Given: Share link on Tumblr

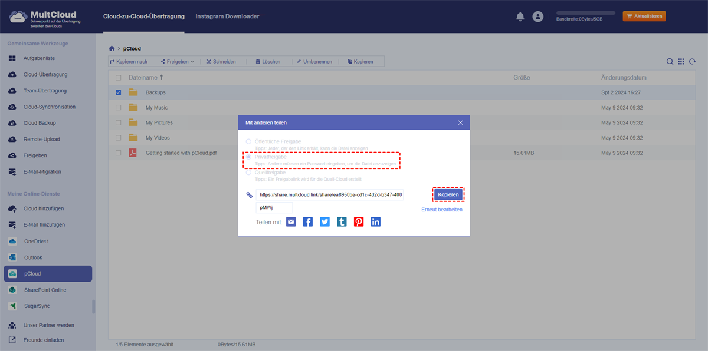Looking at the screenshot, I should tap(342, 221).
